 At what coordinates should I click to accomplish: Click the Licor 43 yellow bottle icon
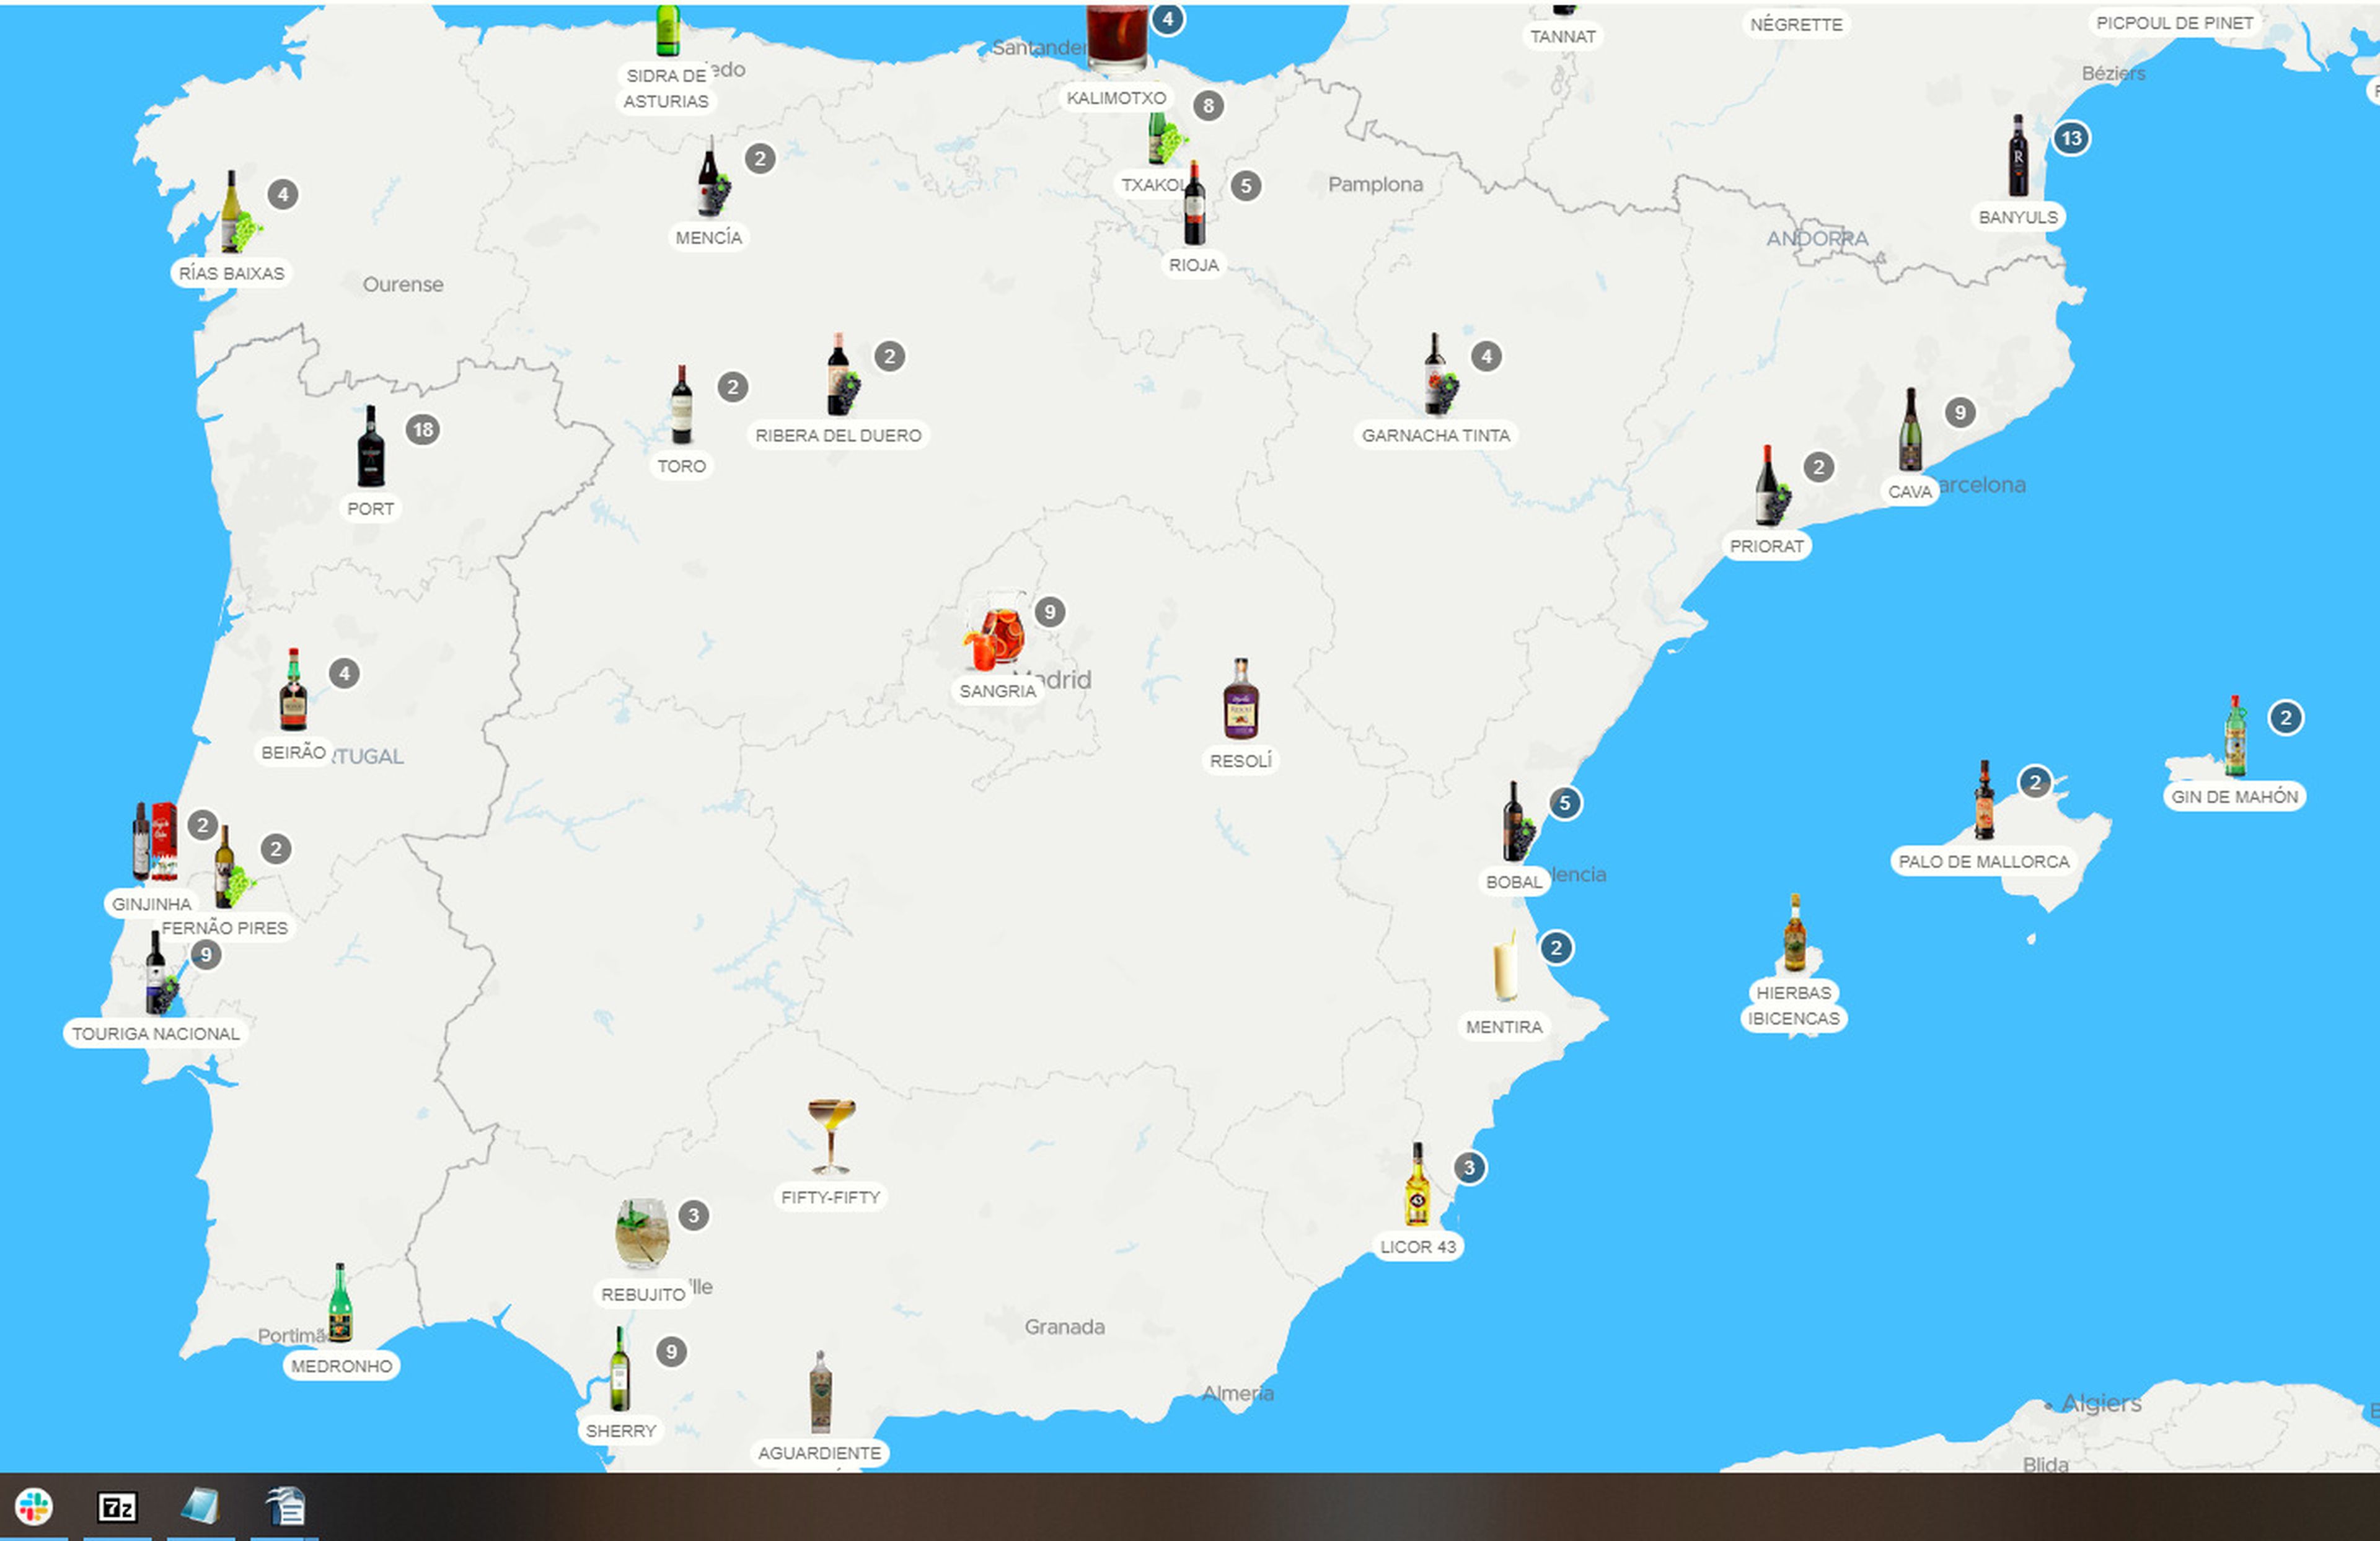click(x=1417, y=1184)
